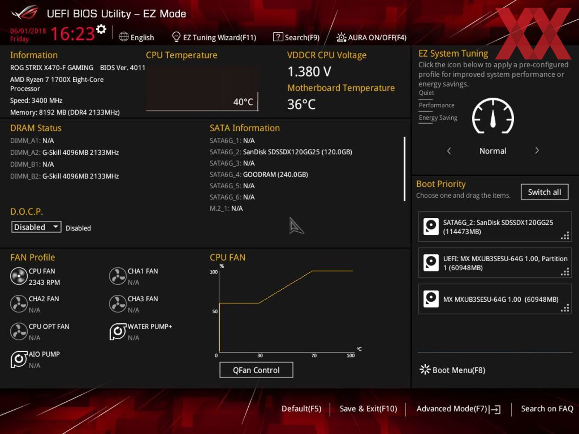Click the UEFI MX MXUB3SESU boot disk icon
579x434 pixels.
pos(431,263)
